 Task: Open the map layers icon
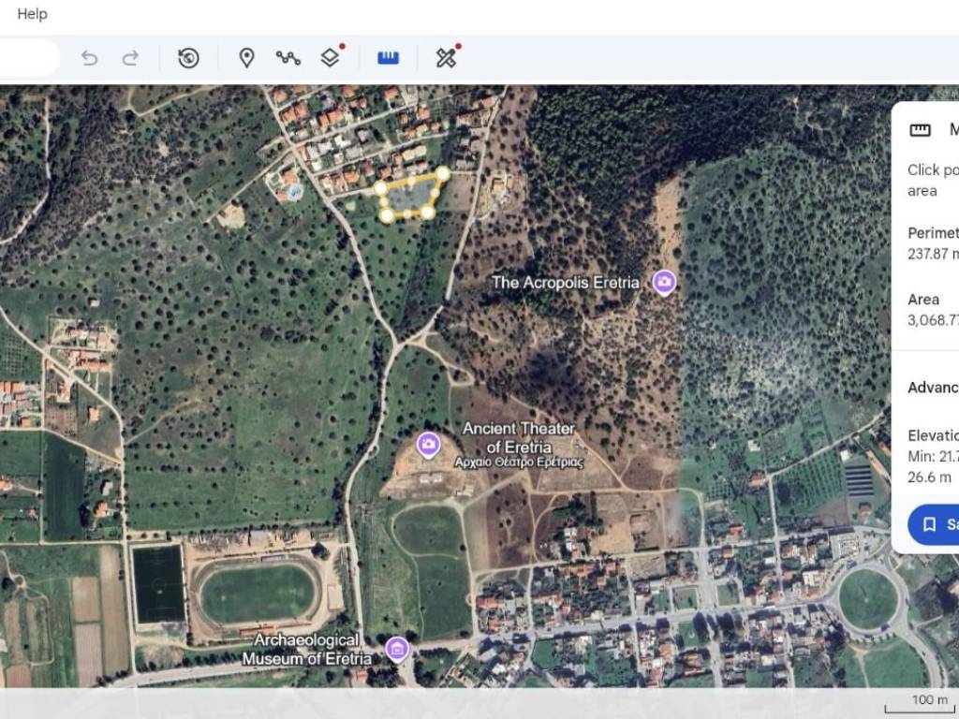click(x=330, y=58)
